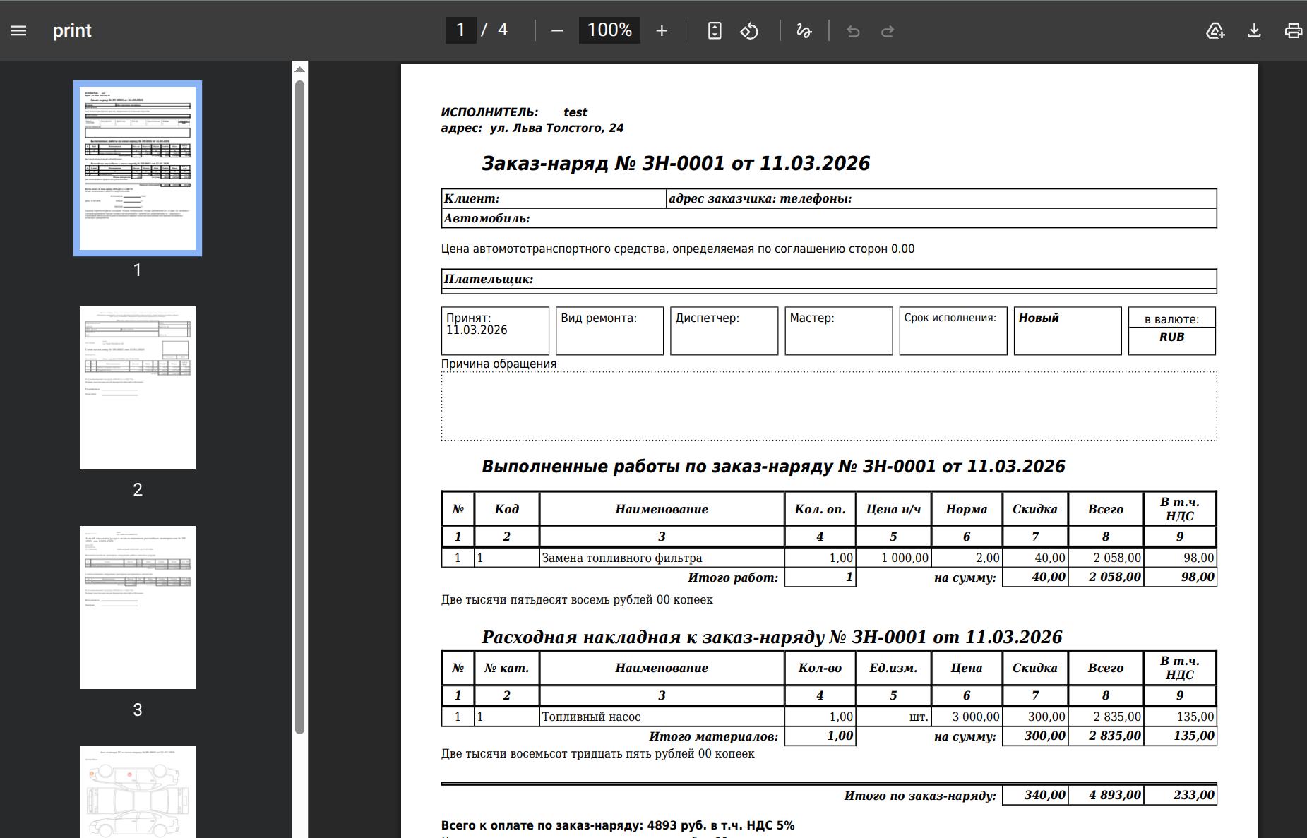Open page 2 thumbnail
Image resolution: width=1307 pixels, height=838 pixels.
138,388
